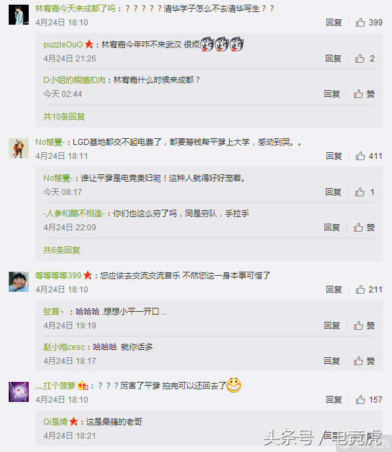
Task: Reply to the No憾覺- LGD基地 comment
Action: coord(334,156)
